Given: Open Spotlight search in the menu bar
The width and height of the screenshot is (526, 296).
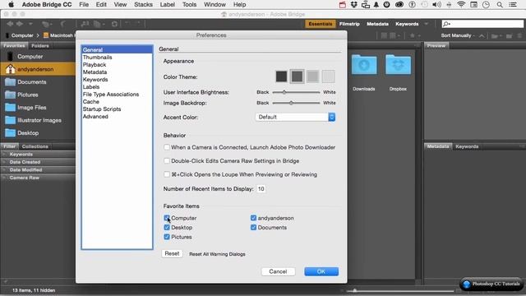Looking at the screenshot, I should point(500,4).
